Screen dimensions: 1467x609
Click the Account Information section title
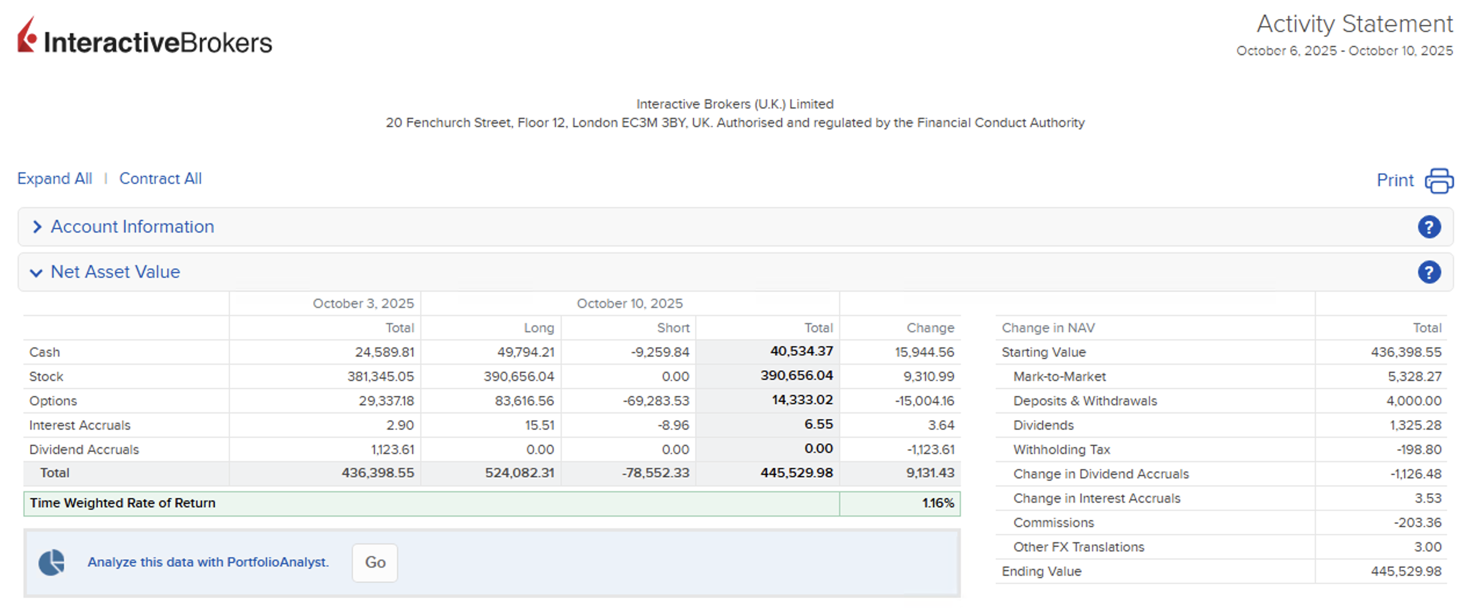coord(132,227)
